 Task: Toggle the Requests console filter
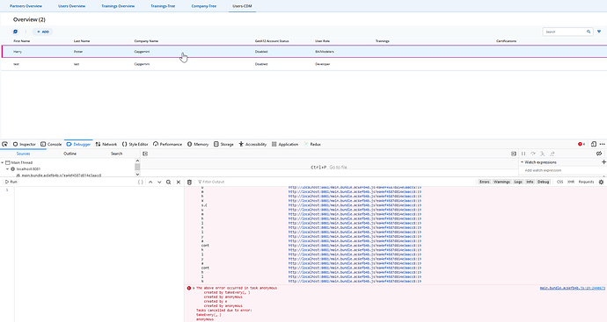(586, 182)
